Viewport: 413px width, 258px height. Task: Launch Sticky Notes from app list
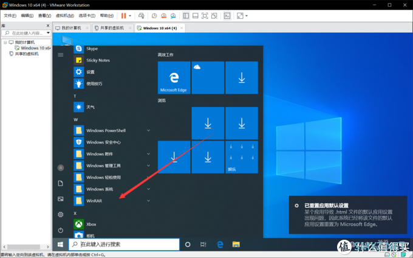pos(113,60)
